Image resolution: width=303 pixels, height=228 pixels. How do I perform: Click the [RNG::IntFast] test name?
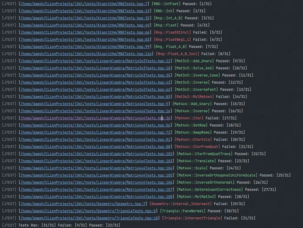[x=166, y=4]
